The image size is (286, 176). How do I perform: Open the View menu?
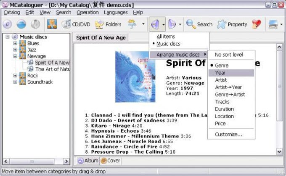click(45, 12)
